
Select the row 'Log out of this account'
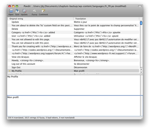(x=73, y=64)
